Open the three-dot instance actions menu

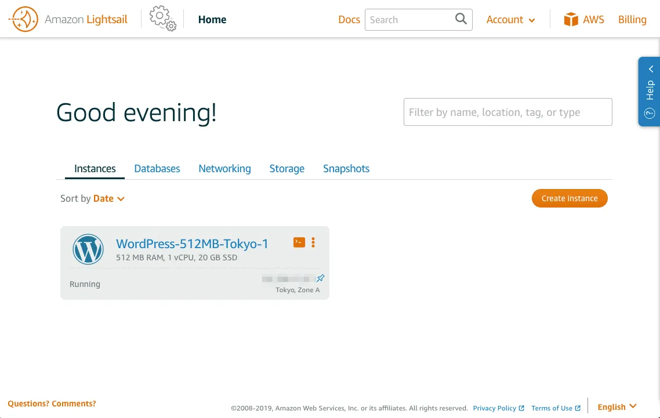[313, 243]
